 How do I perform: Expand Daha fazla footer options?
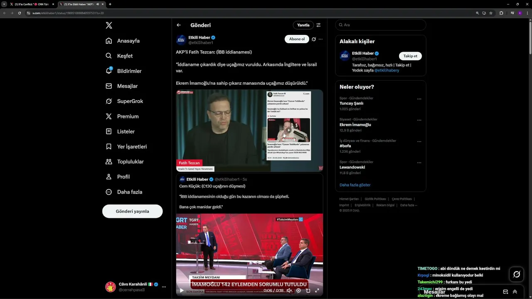pos(409,205)
